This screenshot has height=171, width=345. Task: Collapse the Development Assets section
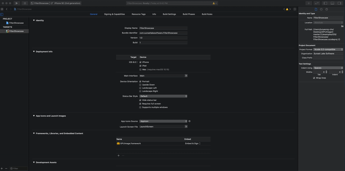(34, 162)
